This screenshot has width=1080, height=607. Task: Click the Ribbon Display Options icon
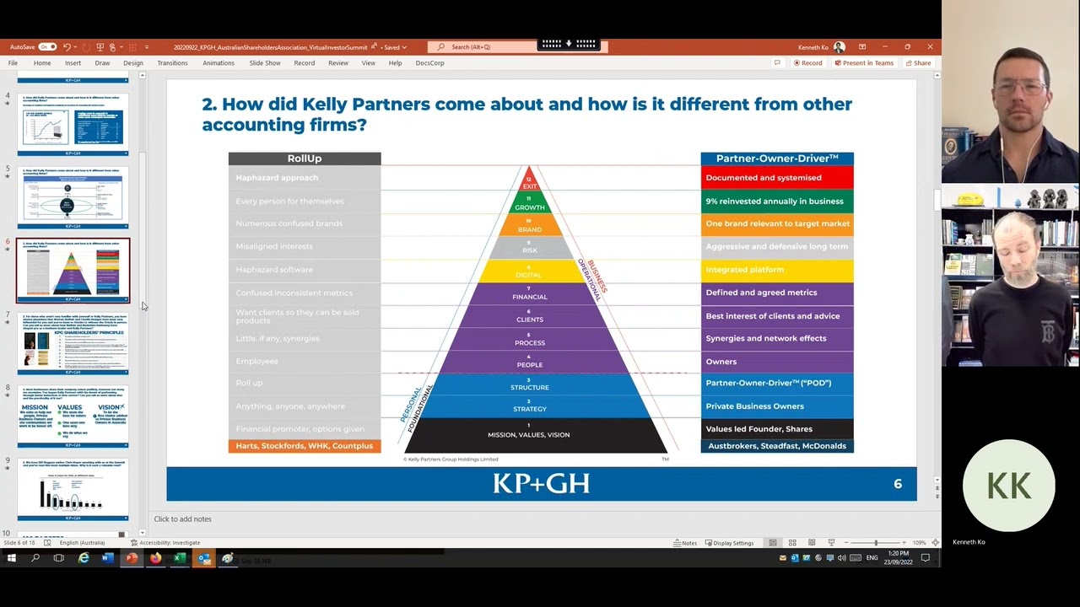click(x=862, y=47)
